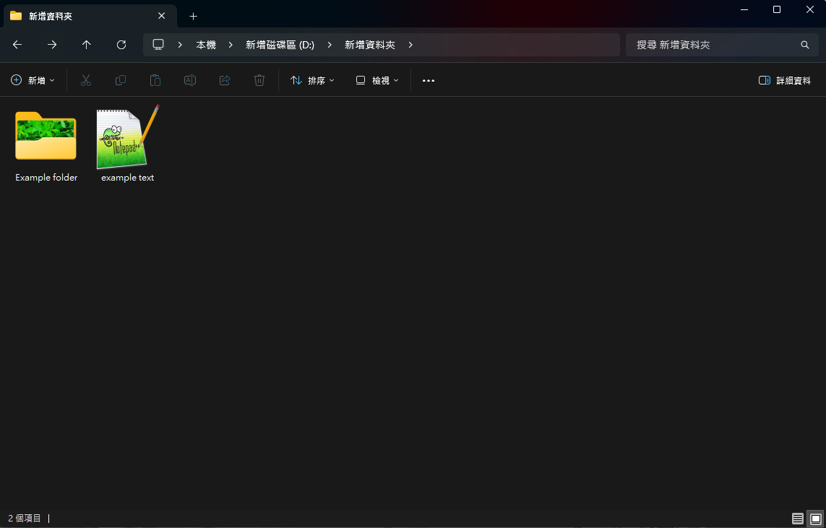Click the Copy icon on the toolbar
This screenshot has width=826, height=528.
coord(121,80)
